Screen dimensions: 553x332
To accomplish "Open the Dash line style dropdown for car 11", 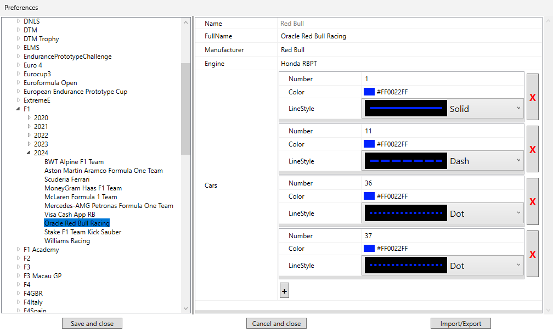I will (443, 161).
